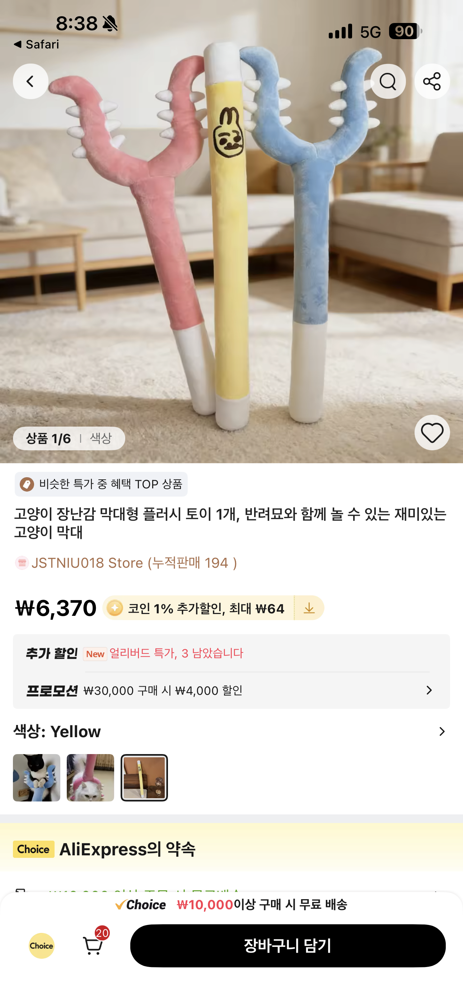Download coin discount coupon

pyautogui.click(x=309, y=608)
